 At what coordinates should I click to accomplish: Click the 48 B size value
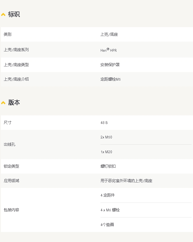pos(104,122)
